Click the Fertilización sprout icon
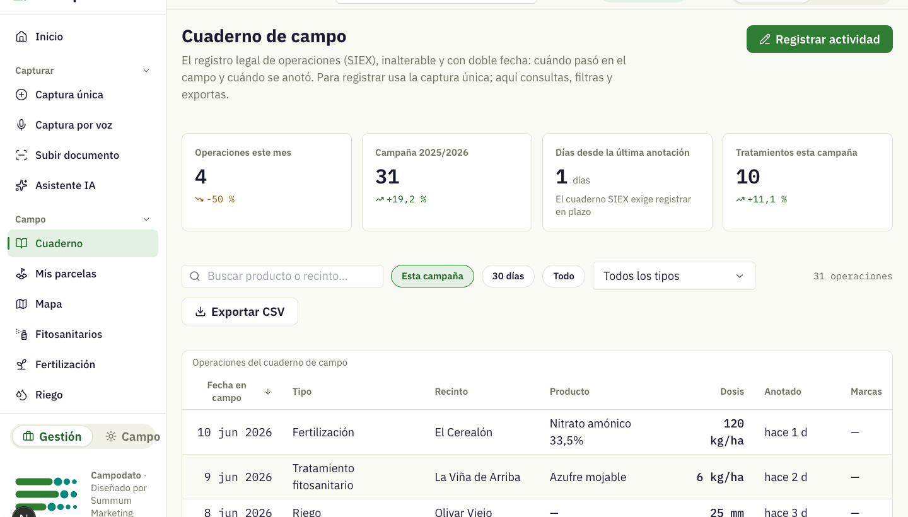Viewport: 908px width, 517px height. tap(21, 364)
